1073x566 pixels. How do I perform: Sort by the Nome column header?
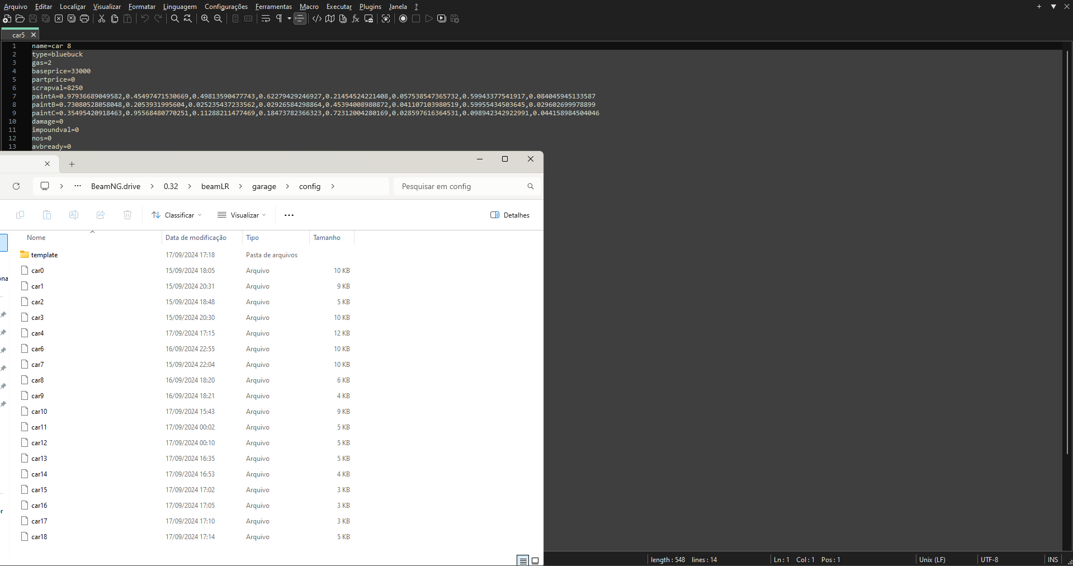tap(36, 238)
